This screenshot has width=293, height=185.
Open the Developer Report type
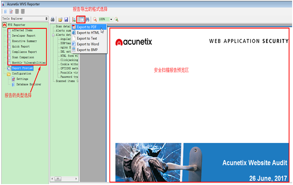24,35
